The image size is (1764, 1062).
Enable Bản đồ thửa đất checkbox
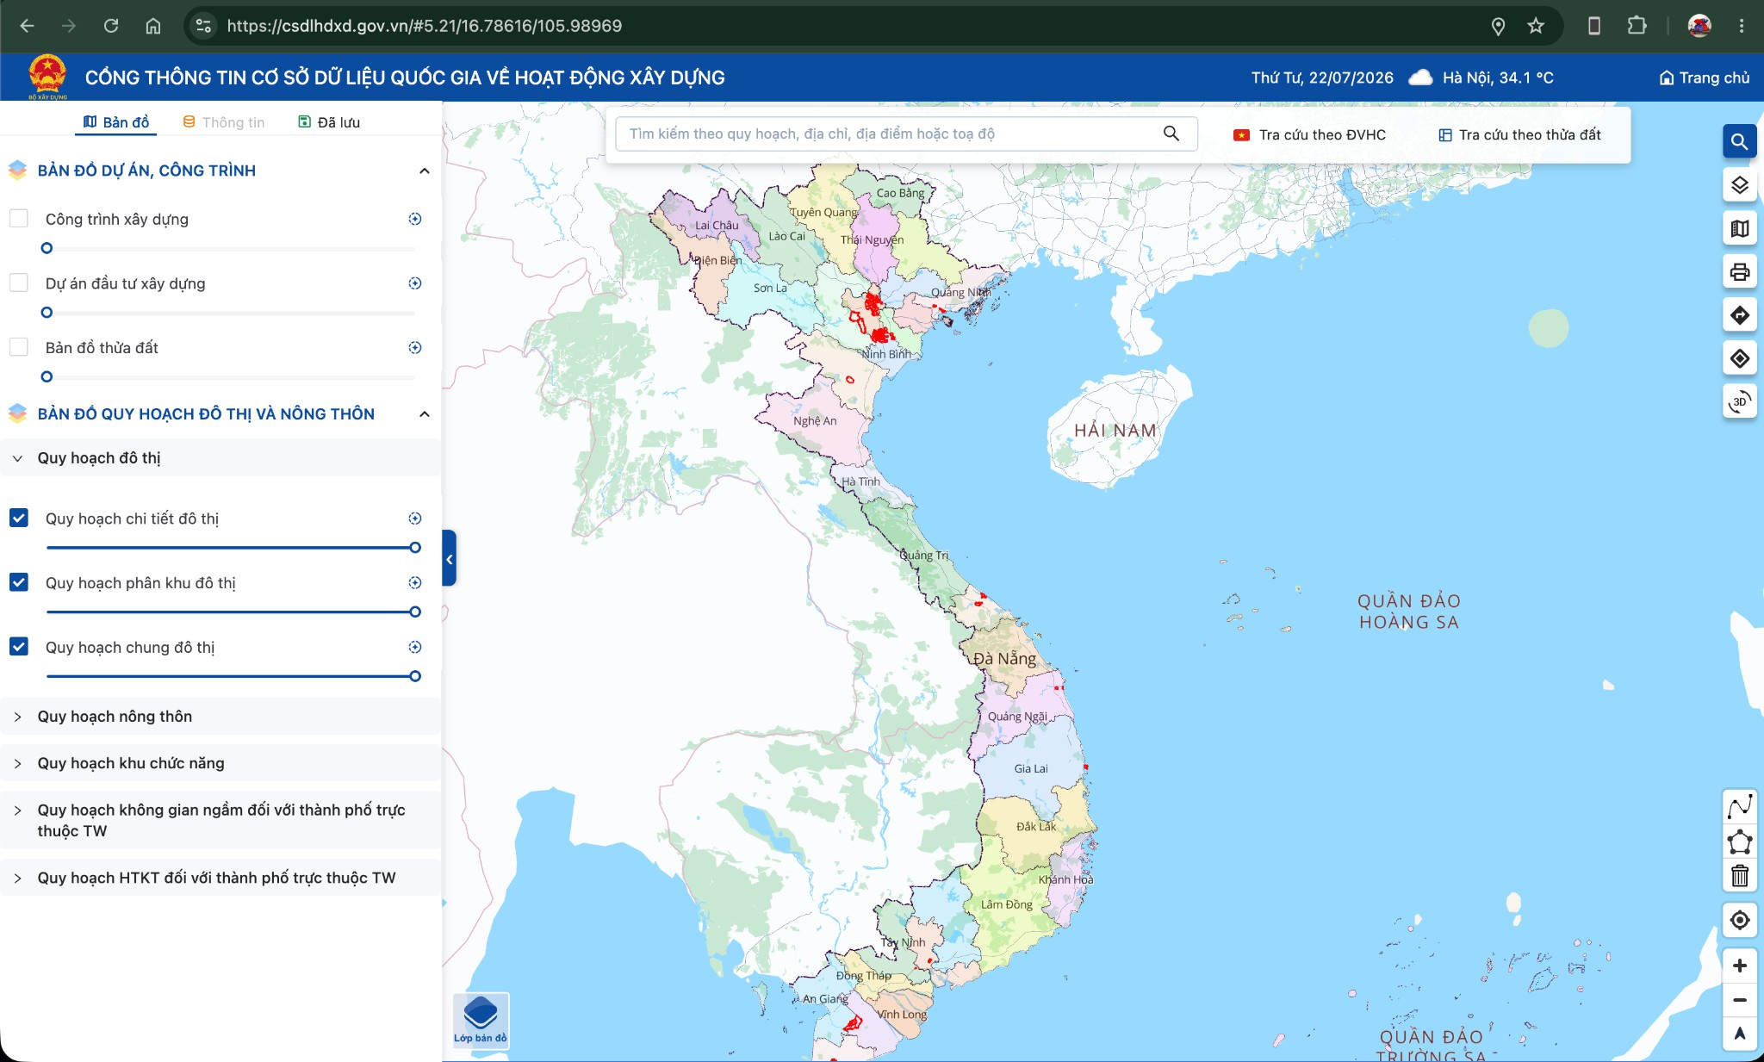coord(19,347)
